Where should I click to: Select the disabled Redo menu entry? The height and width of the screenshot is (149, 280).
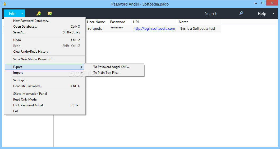(45, 46)
